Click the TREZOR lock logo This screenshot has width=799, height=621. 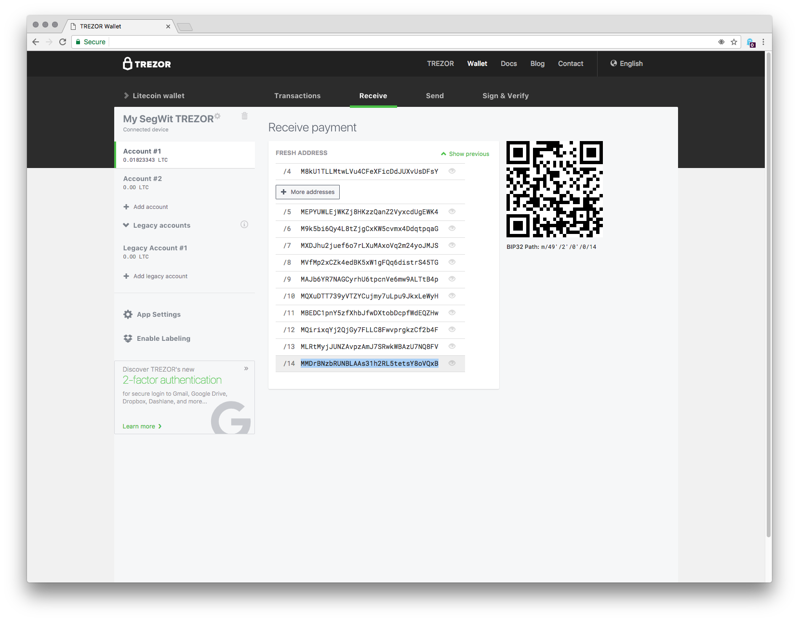coord(146,64)
